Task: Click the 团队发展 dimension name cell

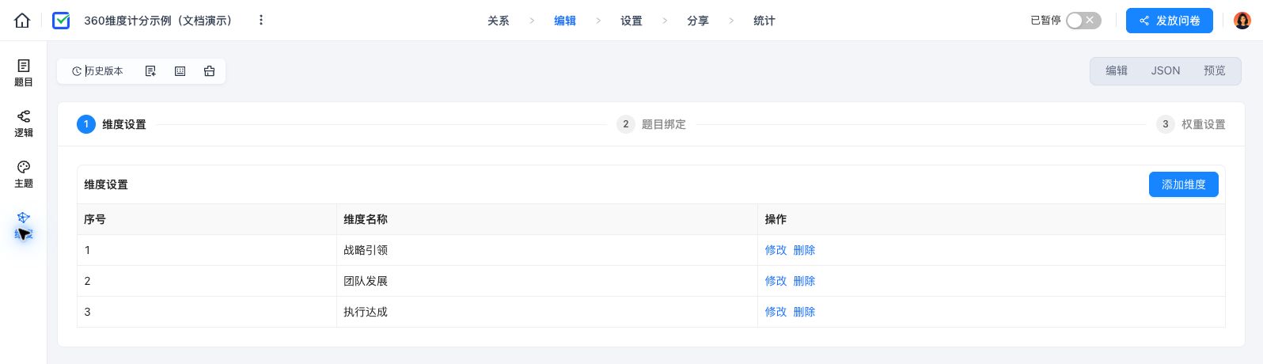Action: pos(547,281)
